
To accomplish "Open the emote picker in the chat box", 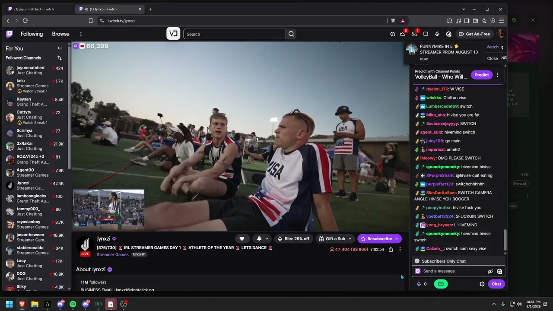I will (x=499, y=271).
